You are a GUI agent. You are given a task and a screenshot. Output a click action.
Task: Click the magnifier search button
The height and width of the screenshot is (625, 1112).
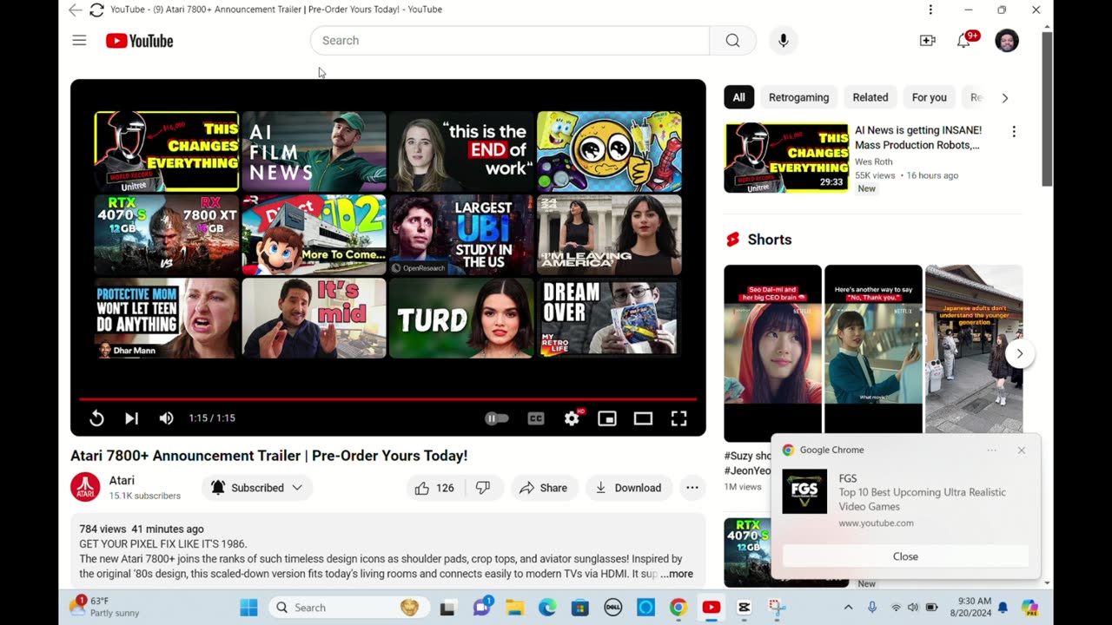point(732,41)
